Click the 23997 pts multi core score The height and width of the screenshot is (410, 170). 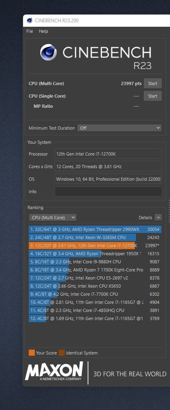tap(131, 83)
